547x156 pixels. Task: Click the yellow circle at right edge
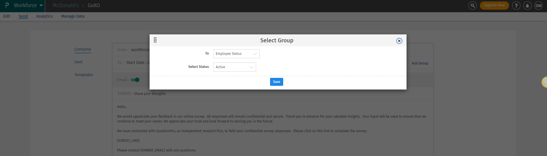click(544, 82)
